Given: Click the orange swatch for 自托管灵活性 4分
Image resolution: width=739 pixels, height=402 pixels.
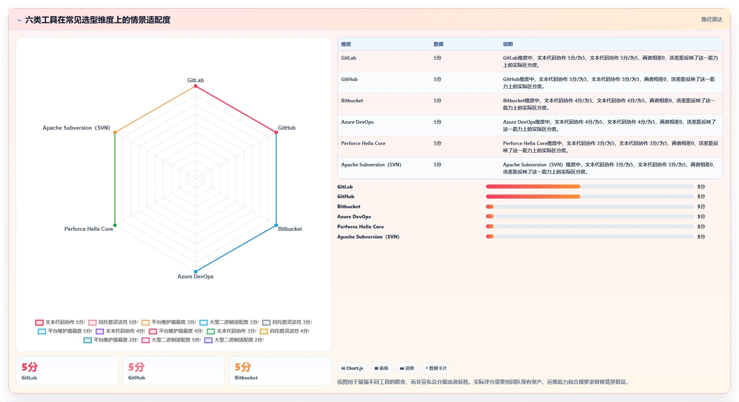Looking at the screenshot, I should [x=264, y=332].
